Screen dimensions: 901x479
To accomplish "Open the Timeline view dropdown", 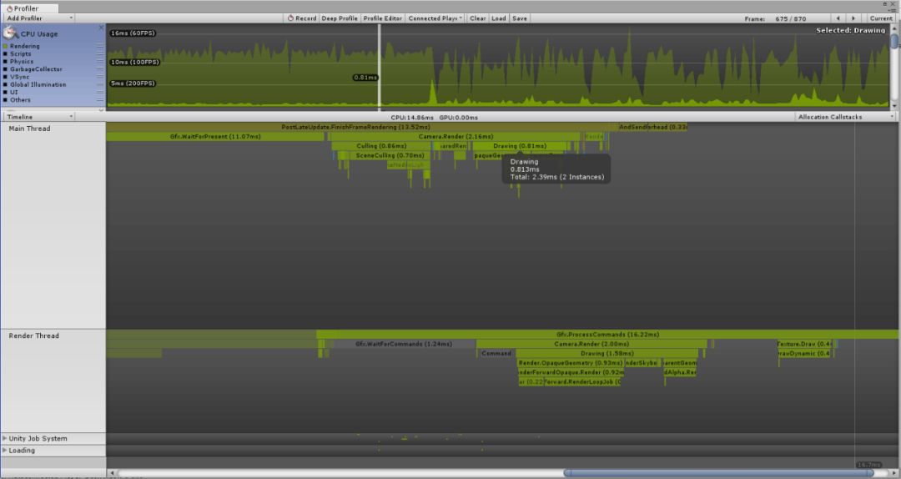I will point(38,117).
